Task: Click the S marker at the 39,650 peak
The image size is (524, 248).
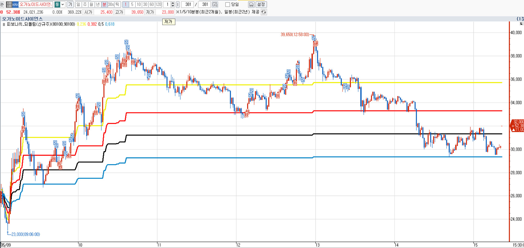Action: [314, 38]
